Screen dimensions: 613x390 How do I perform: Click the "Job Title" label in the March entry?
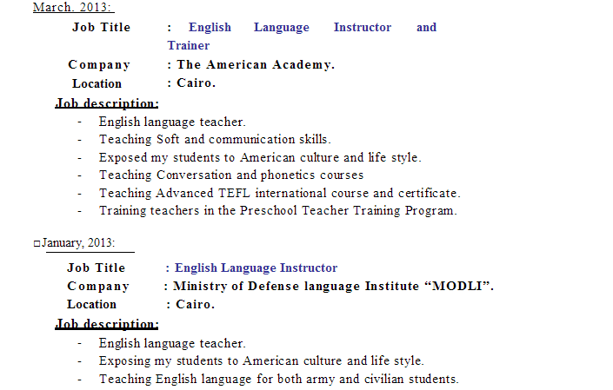coord(101,28)
